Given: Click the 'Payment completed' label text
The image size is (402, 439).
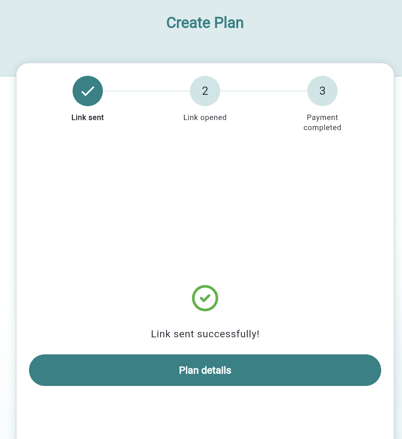Looking at the screenshot, I should point(322,123).
